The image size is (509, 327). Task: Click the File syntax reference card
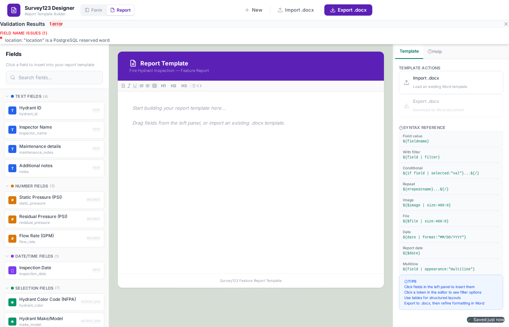pos(451,219)
